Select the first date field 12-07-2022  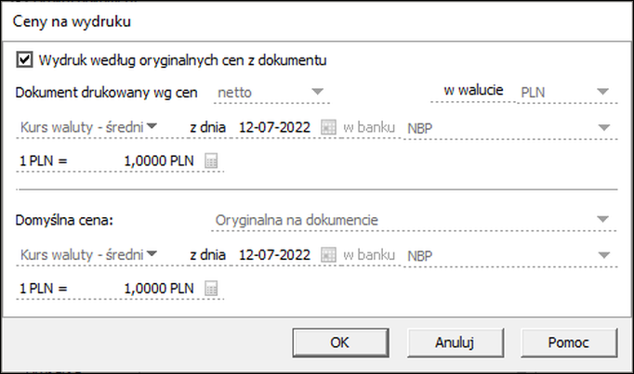pos(274,127)
